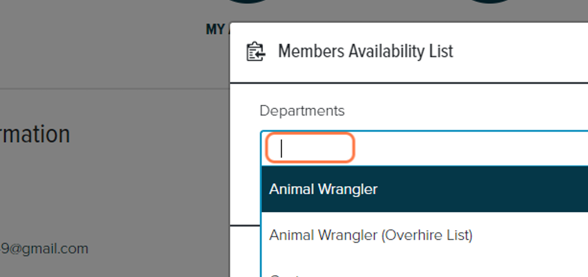588x277 pixels.
Task: Click the partially hidden Information heading
Action: pos(35,134)
